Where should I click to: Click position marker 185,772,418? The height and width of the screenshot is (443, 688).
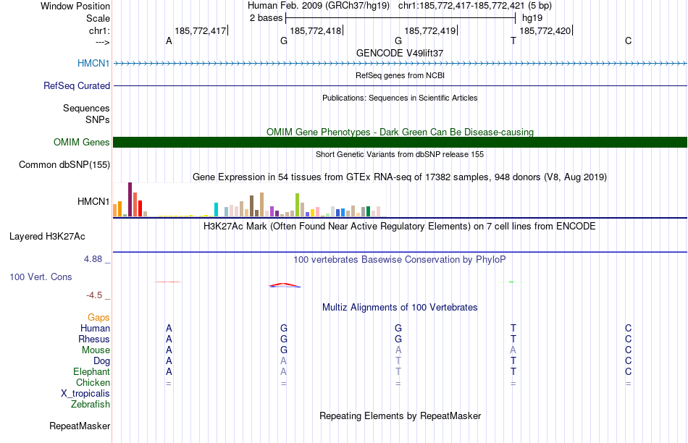[x=316, y=30]
